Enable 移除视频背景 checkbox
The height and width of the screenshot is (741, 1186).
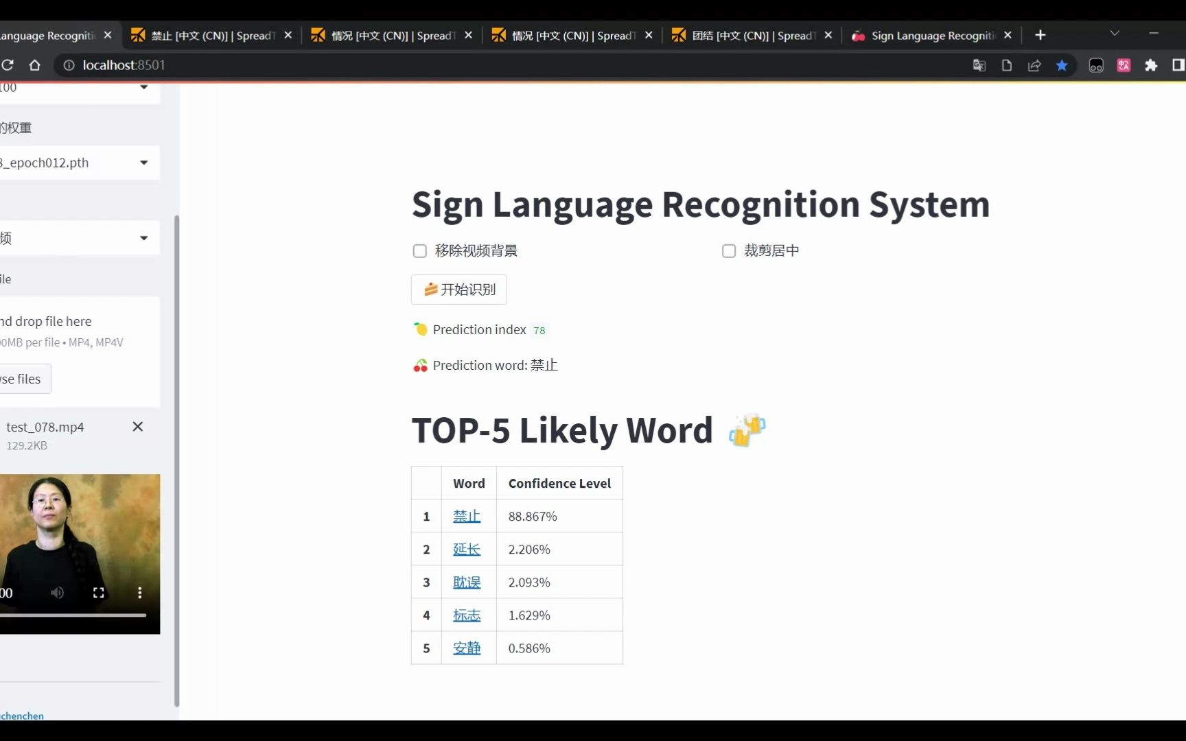pos(420,251)
